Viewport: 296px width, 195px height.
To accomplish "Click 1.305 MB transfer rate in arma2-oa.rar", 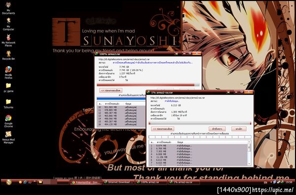I will click(179, 112).
